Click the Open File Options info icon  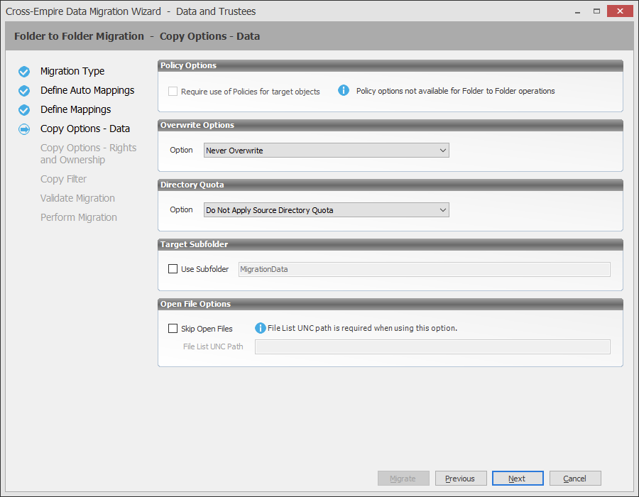coord(261,328)
